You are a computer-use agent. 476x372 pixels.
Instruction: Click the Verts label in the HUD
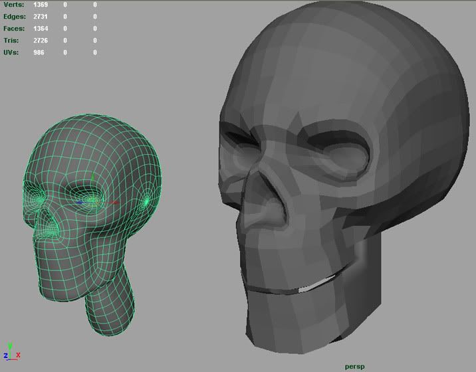(x=13, y=5)
